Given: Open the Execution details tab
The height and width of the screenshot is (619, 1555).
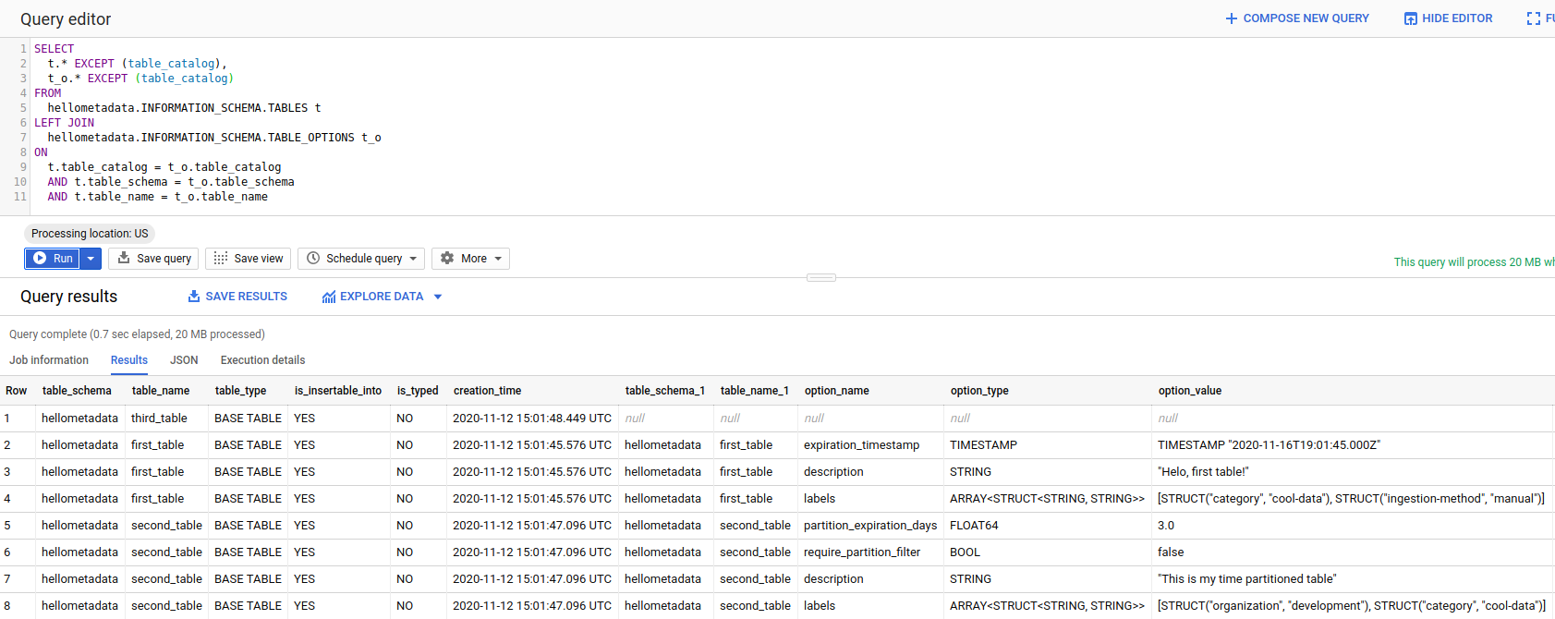Looking at the screenshot, I should click(x=262, y=360).
